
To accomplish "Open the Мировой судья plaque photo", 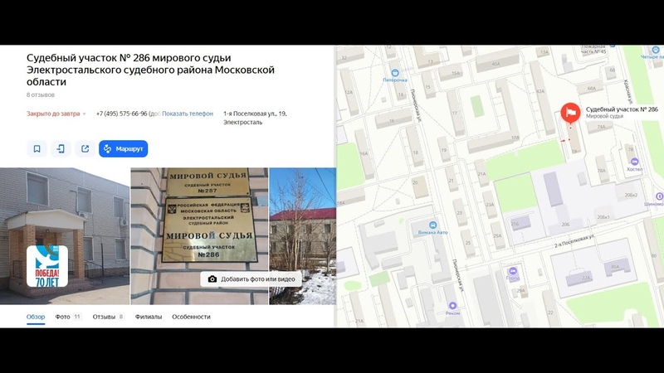I will click(x=199, y=236).
